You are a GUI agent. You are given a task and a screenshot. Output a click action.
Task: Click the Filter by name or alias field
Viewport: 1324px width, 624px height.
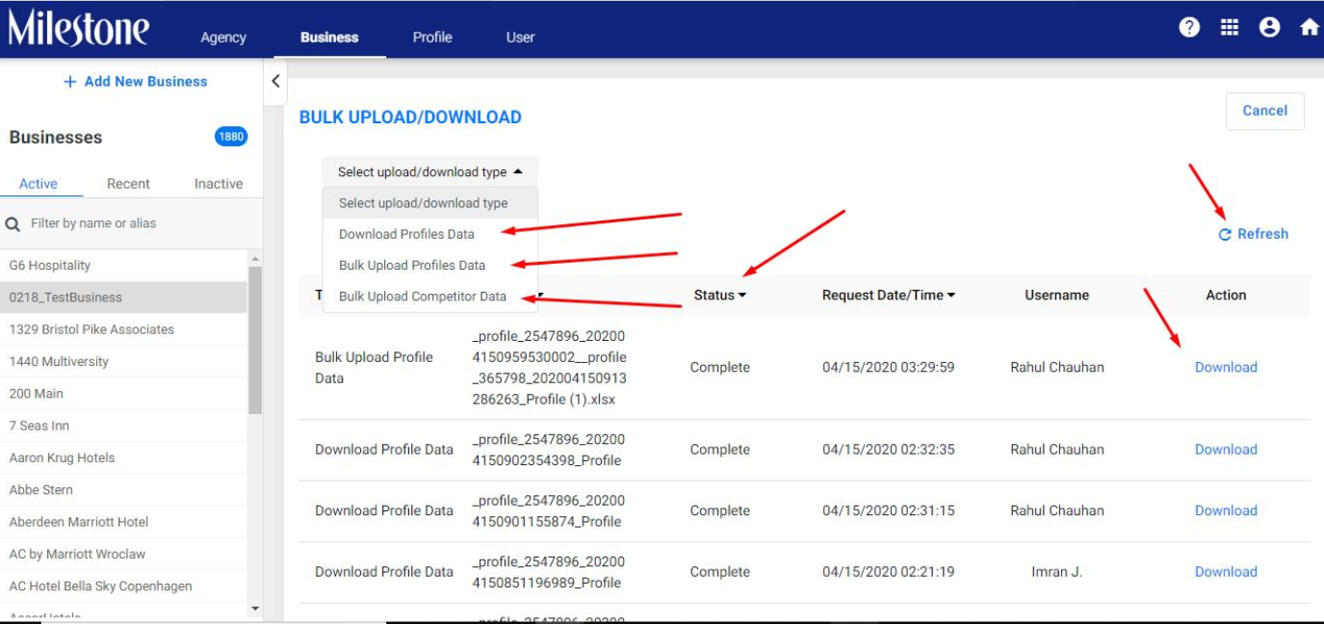[131, 223]
